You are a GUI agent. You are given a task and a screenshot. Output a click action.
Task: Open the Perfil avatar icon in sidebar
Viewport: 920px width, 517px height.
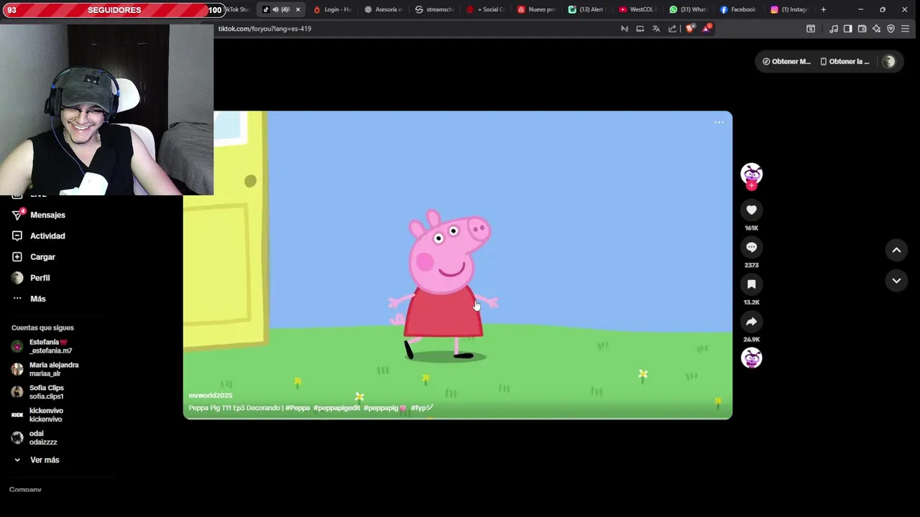coord(17,278)
